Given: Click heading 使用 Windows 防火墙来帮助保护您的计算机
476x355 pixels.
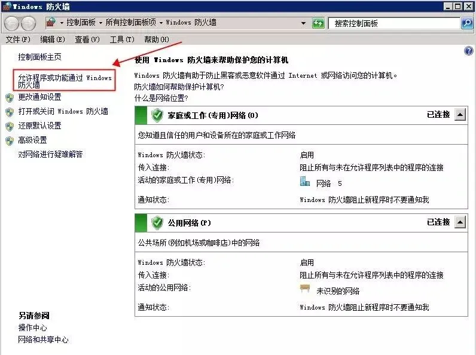Looking at the screenshot, I should [x=211, y=60].
